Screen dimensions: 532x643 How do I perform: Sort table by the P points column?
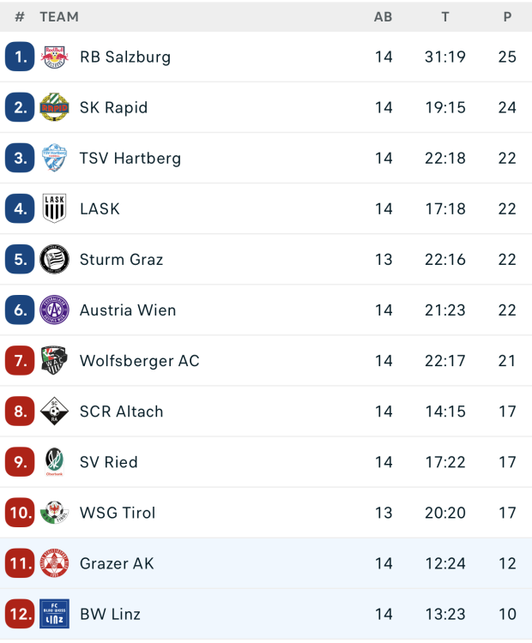(507, 16)
